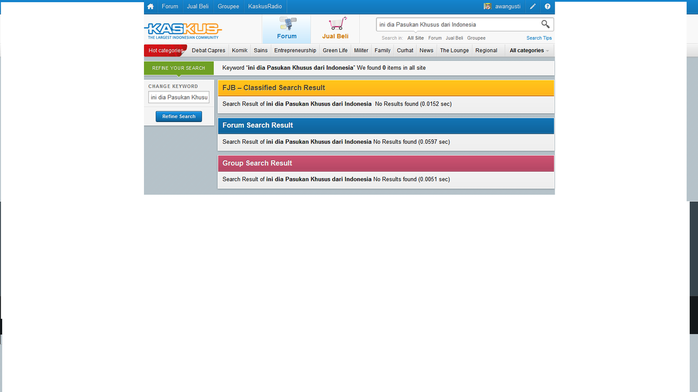Viewport: 698px width, 392px height.
Task: Open Militer category
Action: (361, 51)
